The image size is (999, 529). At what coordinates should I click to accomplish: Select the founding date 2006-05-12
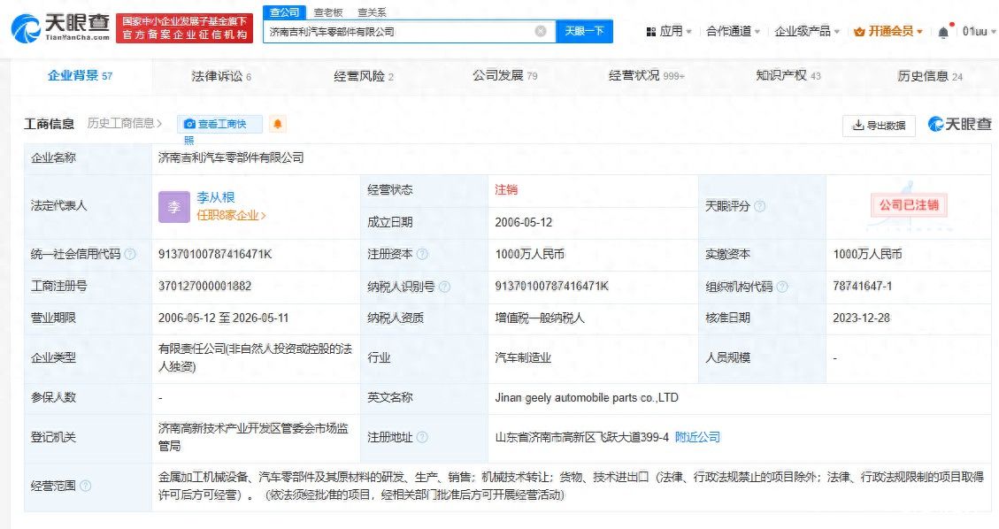tap(524, 222)
